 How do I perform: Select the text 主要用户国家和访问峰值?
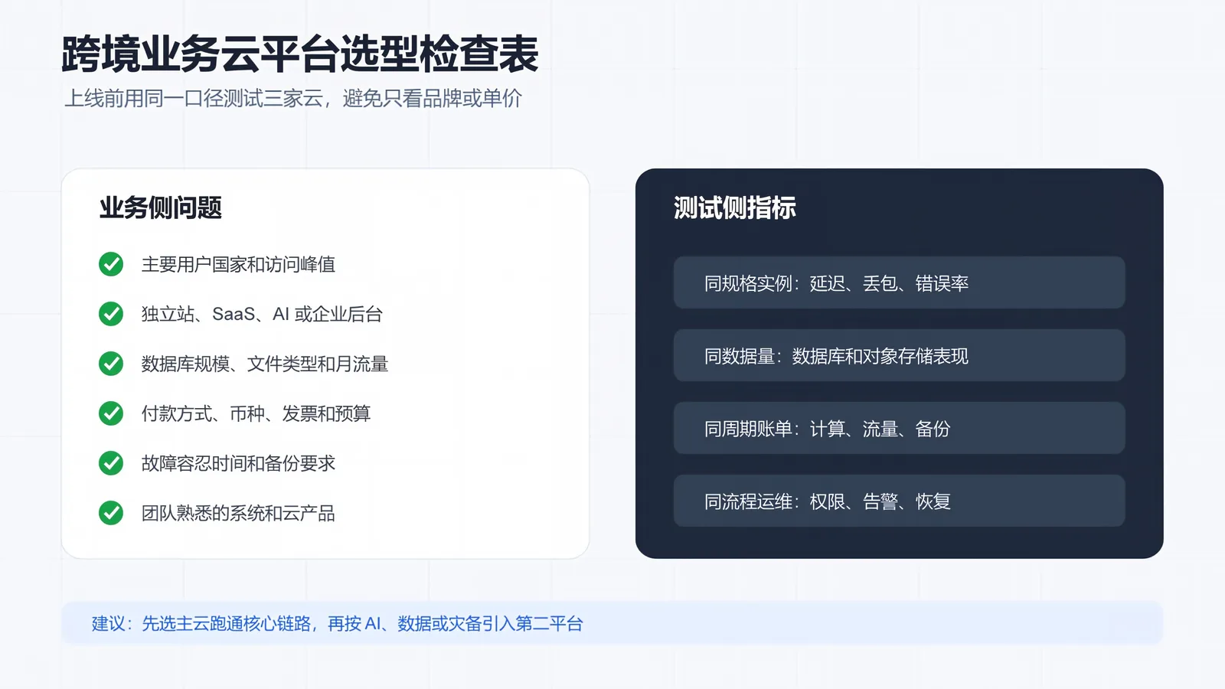(x=238, y=264)
